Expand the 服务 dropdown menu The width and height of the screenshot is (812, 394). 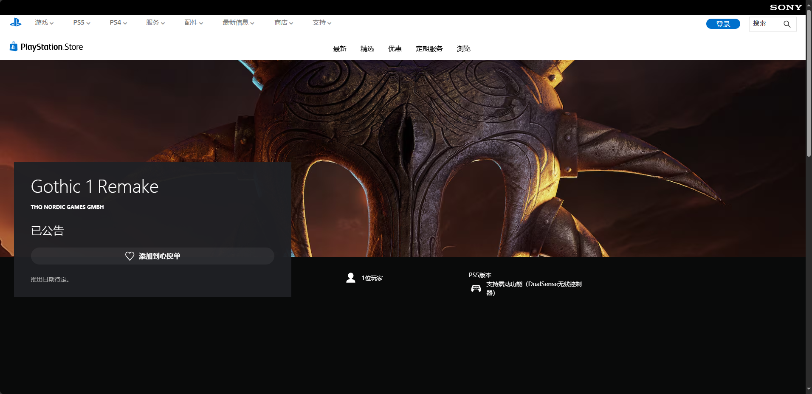click(x=155, y=23)
